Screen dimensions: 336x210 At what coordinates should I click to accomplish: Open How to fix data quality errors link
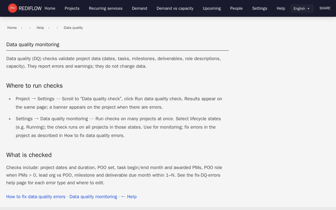click(x=36, y=197)
